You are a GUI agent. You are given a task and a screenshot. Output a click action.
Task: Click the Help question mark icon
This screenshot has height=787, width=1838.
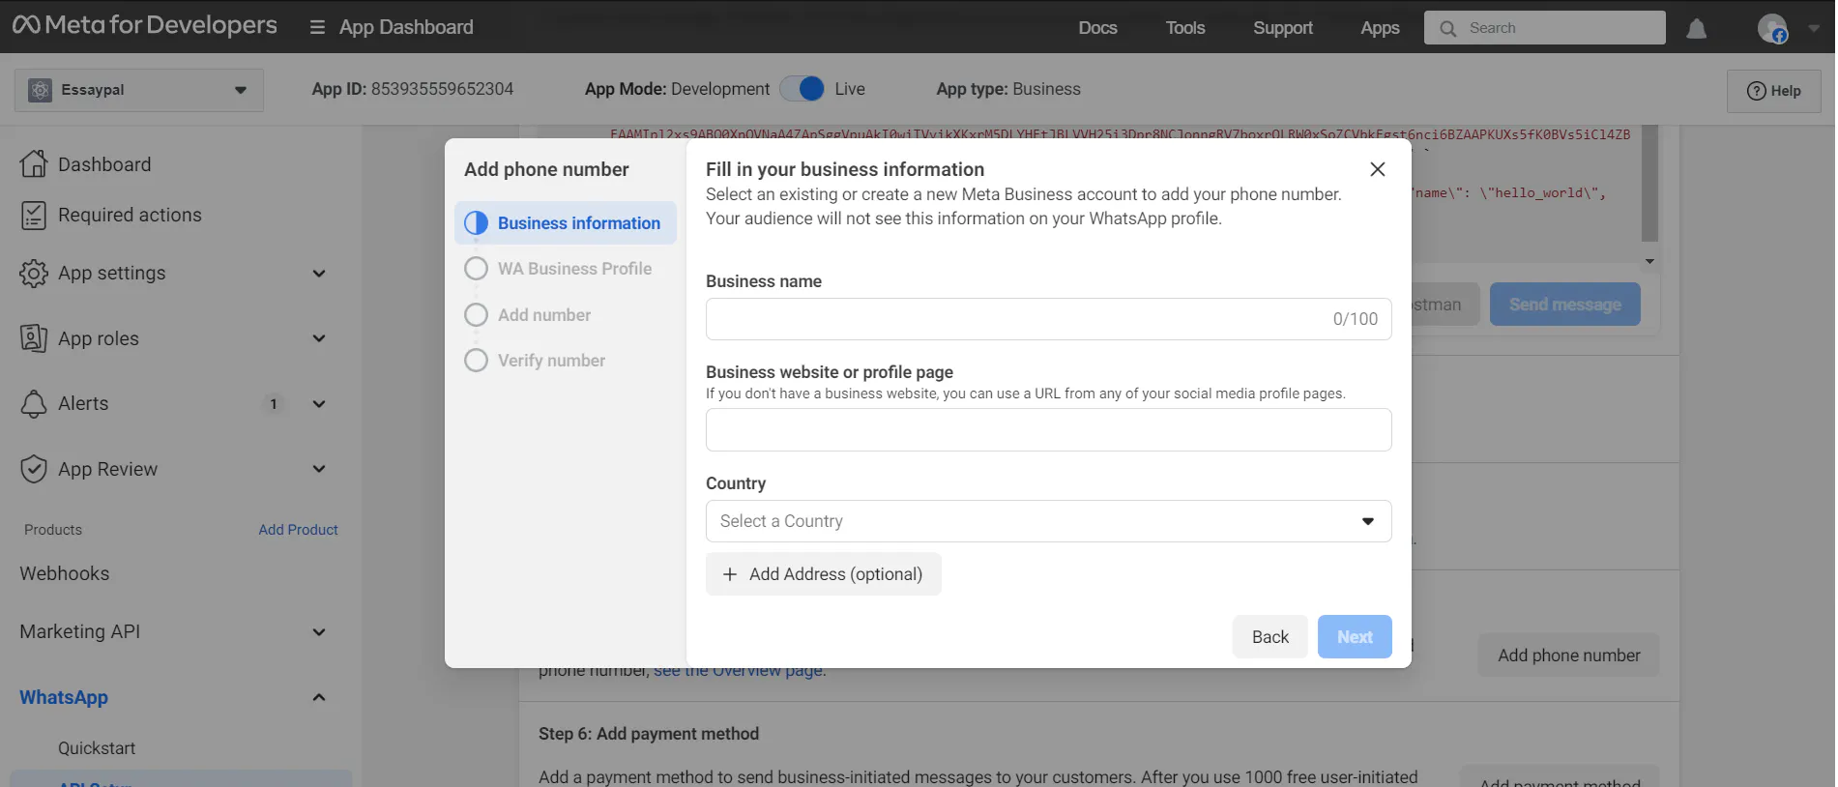tap(1757, 91)
